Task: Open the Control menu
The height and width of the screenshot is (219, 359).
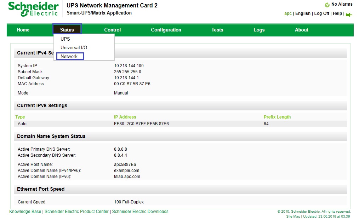Action: click(x=112, y=30)
